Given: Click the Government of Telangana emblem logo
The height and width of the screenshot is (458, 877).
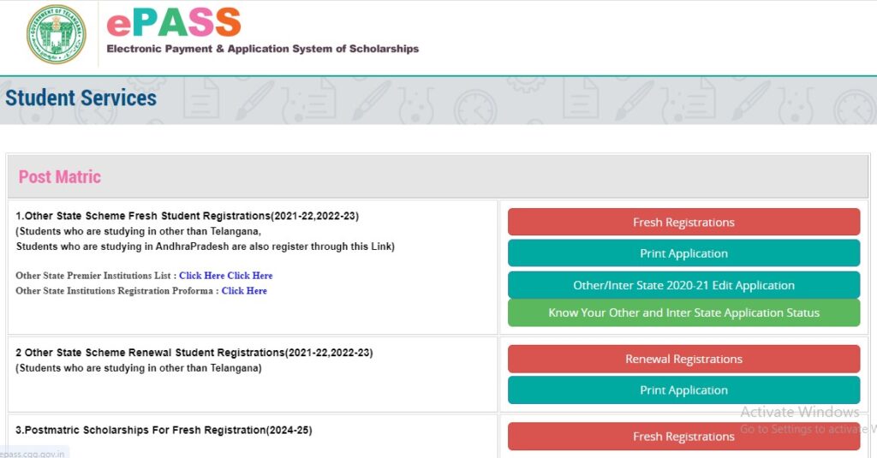Looking at the screenshot, I should point(57,34).
